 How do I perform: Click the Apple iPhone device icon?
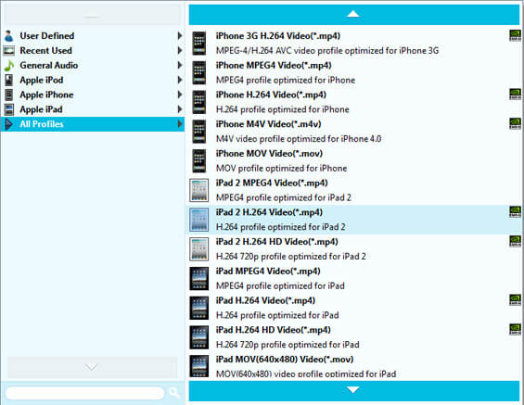8,95
